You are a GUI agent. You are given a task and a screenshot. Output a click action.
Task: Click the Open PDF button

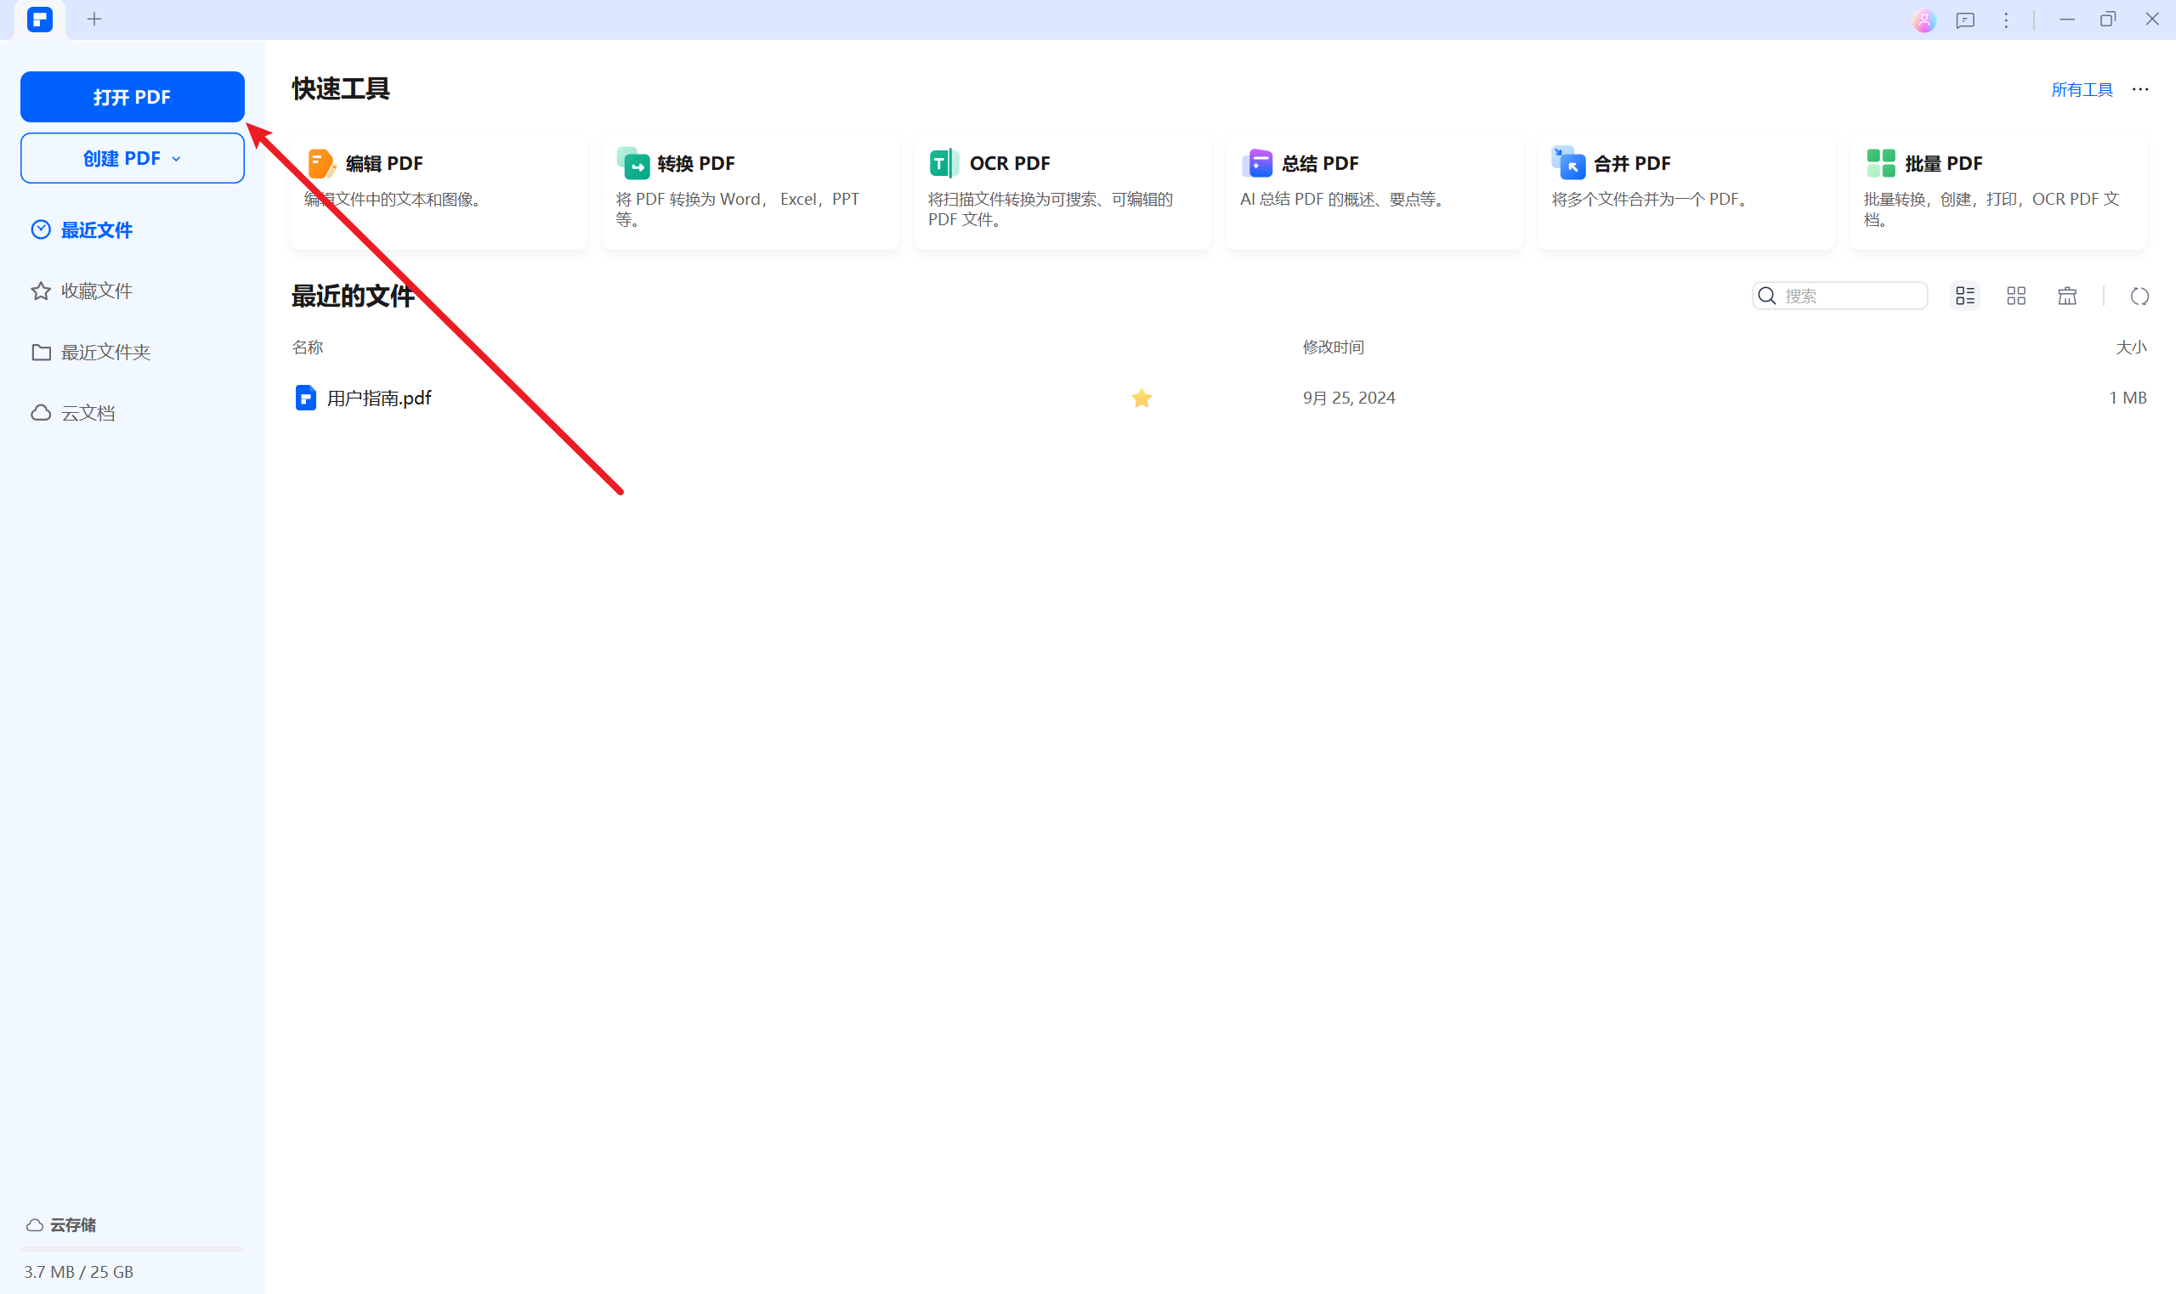(132, 97)
